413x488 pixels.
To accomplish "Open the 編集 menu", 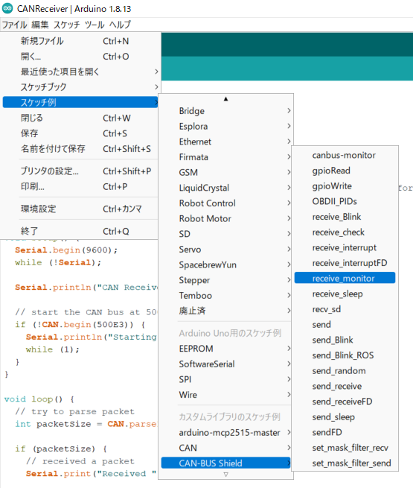I will click(40, 25).
